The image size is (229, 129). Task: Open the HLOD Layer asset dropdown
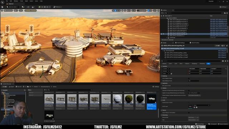[201, 105]
